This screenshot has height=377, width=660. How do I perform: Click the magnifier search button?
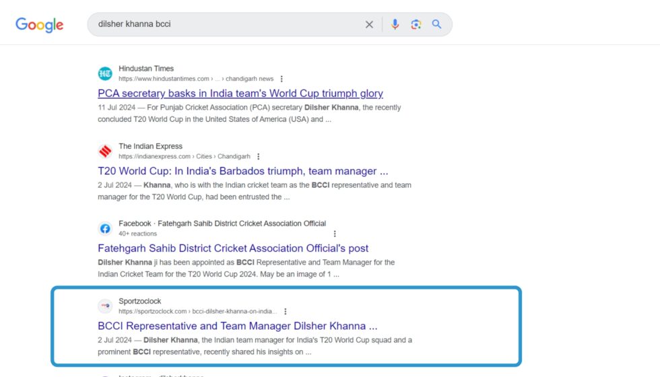click(436, 24)
